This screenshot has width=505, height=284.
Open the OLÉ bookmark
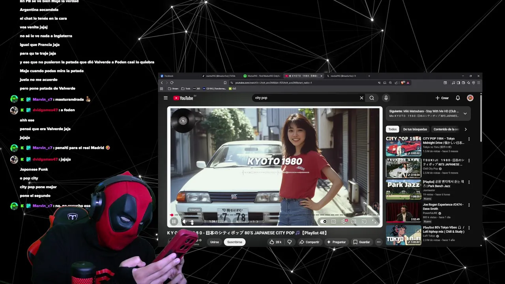(x=232, y=89)
